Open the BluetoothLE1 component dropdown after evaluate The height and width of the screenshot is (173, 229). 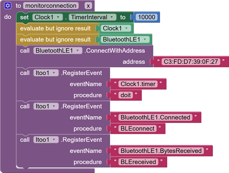coord(125,39)
